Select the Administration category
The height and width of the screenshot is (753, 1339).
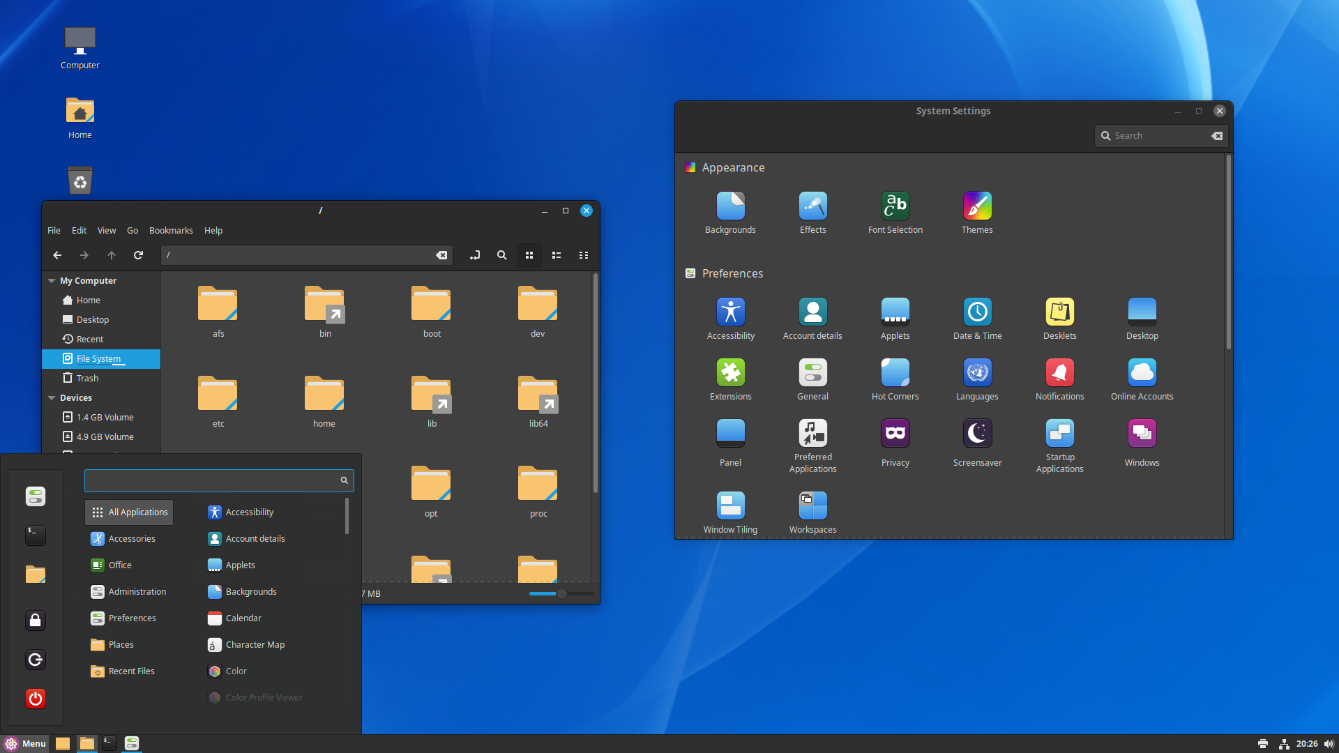pyautogui.click(x=137, y=592)
